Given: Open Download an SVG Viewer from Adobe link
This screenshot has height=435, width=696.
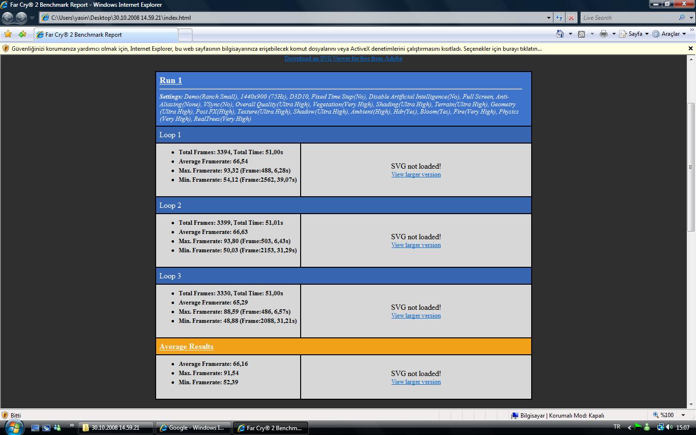Looking at the screenshot, I should pos(343,58).
